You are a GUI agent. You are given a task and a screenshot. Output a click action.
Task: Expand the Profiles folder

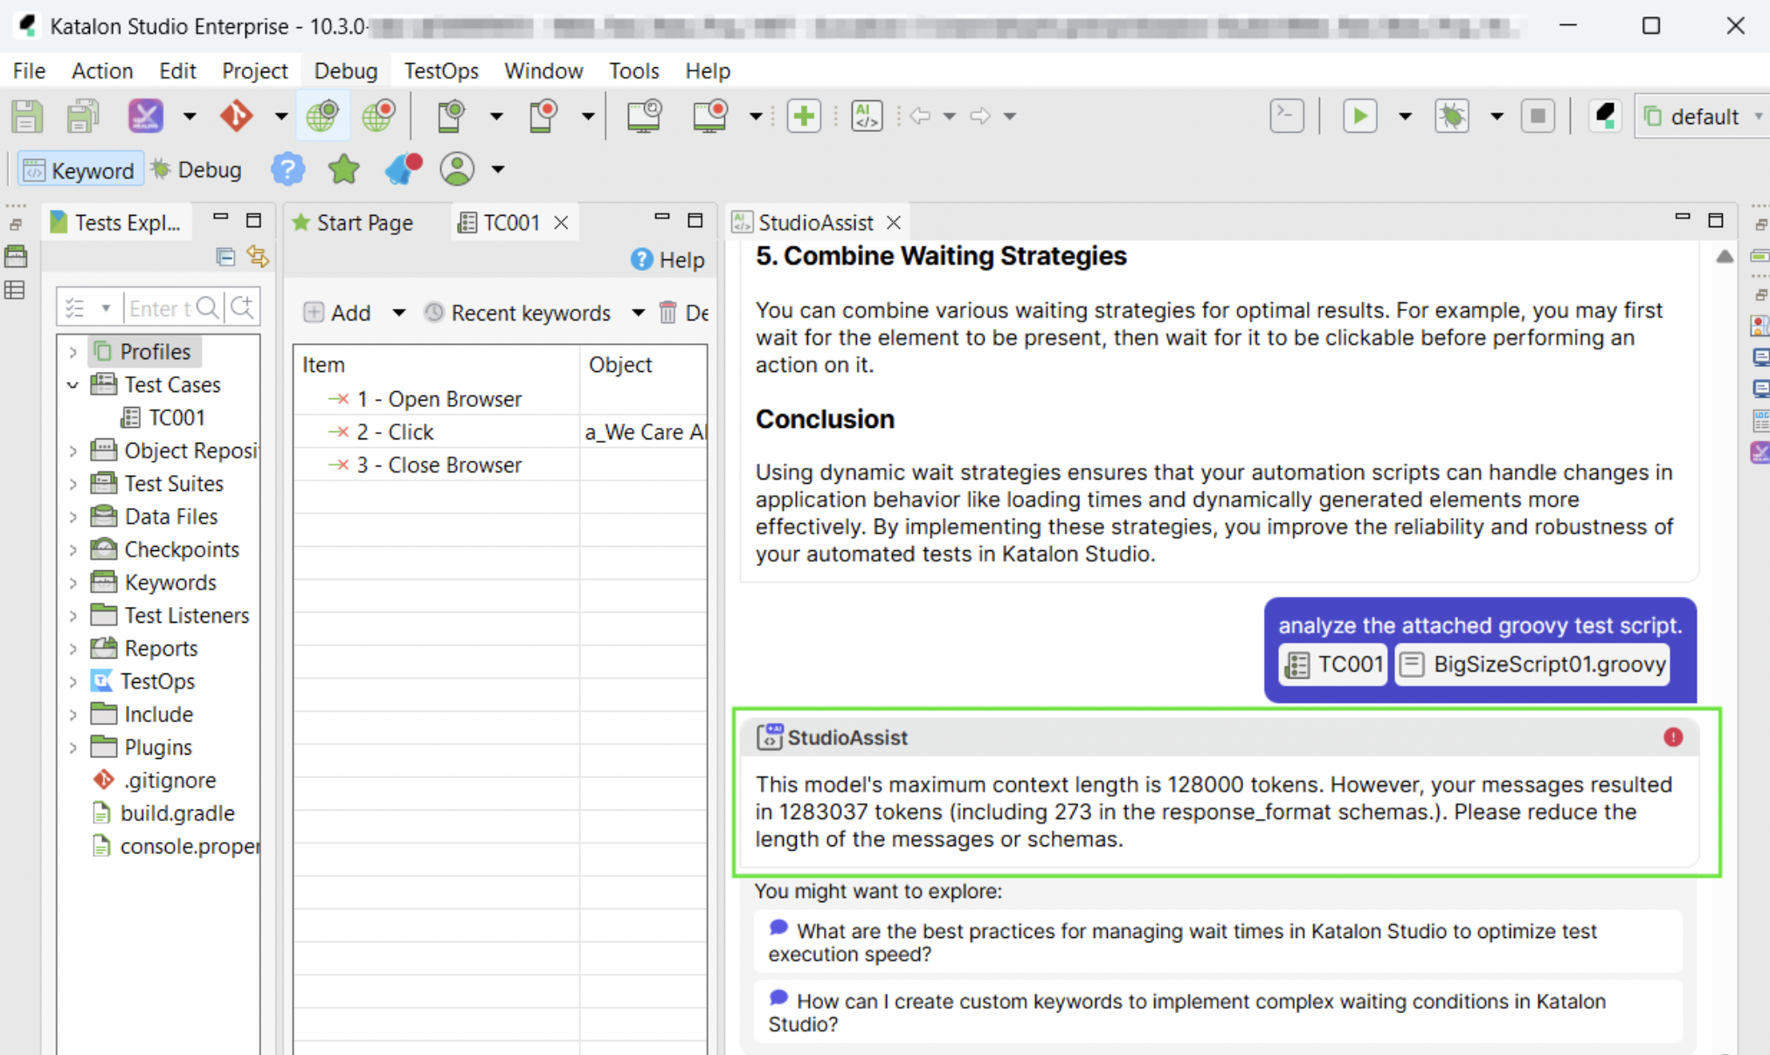point(73,352)
